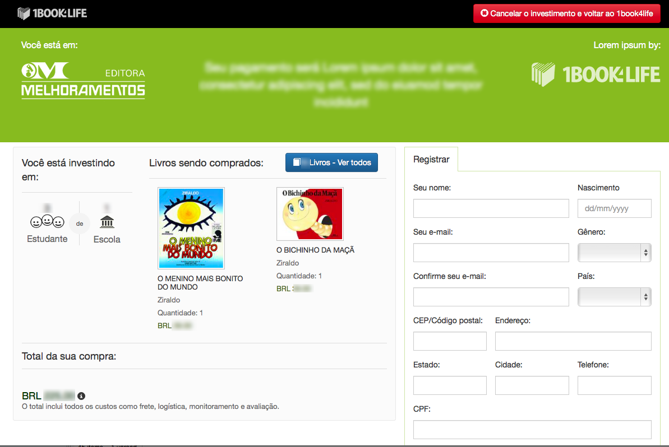Open the O Menino Mais Bonito do Mundo cover

[191, 228]
